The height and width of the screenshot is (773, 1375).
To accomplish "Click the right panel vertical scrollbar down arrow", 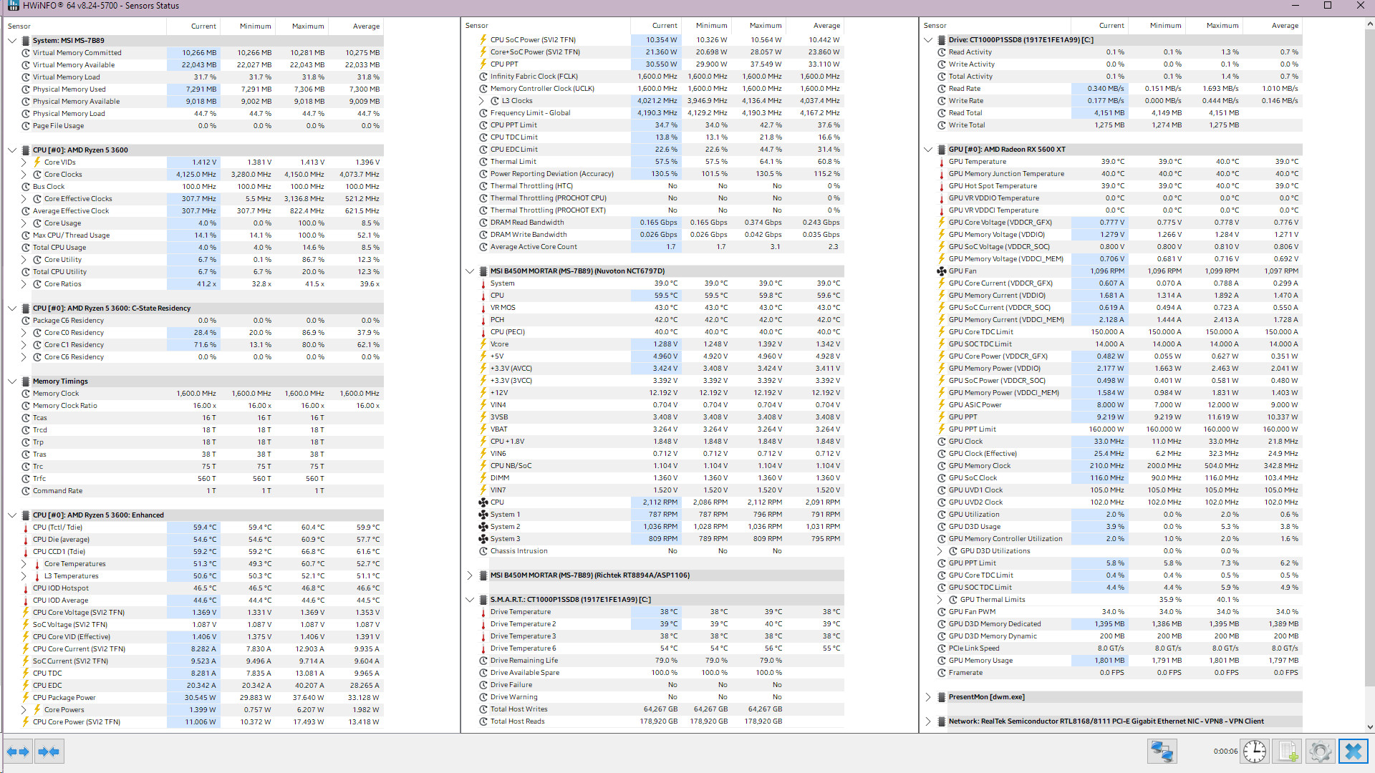I will click(1370, 727).
